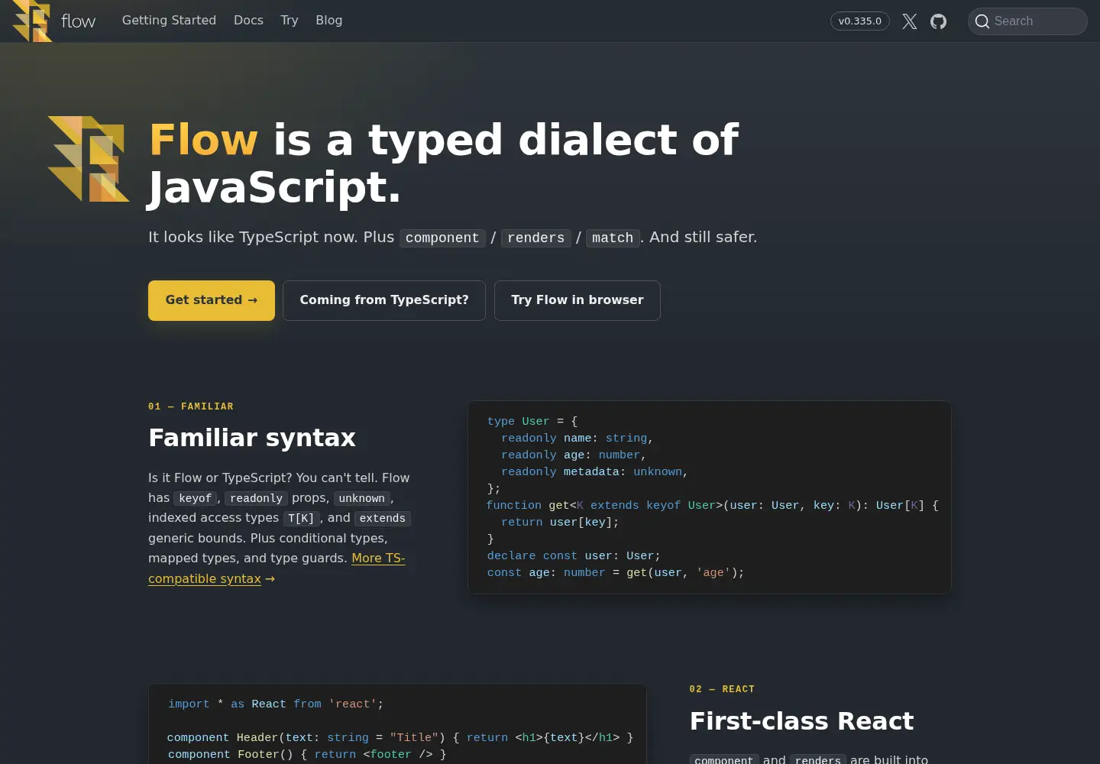Open the Blog nav item
1100x764 pixels.
(x=329, y=21)
